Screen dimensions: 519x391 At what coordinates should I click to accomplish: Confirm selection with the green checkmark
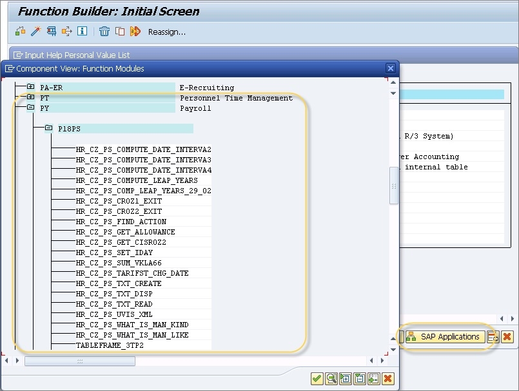click(317, 379)
